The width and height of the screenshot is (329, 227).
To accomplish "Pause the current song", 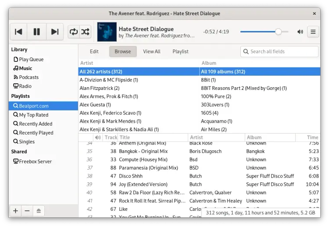I will (x=37, y=32).
